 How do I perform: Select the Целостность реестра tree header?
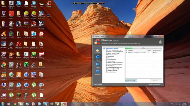112,48
